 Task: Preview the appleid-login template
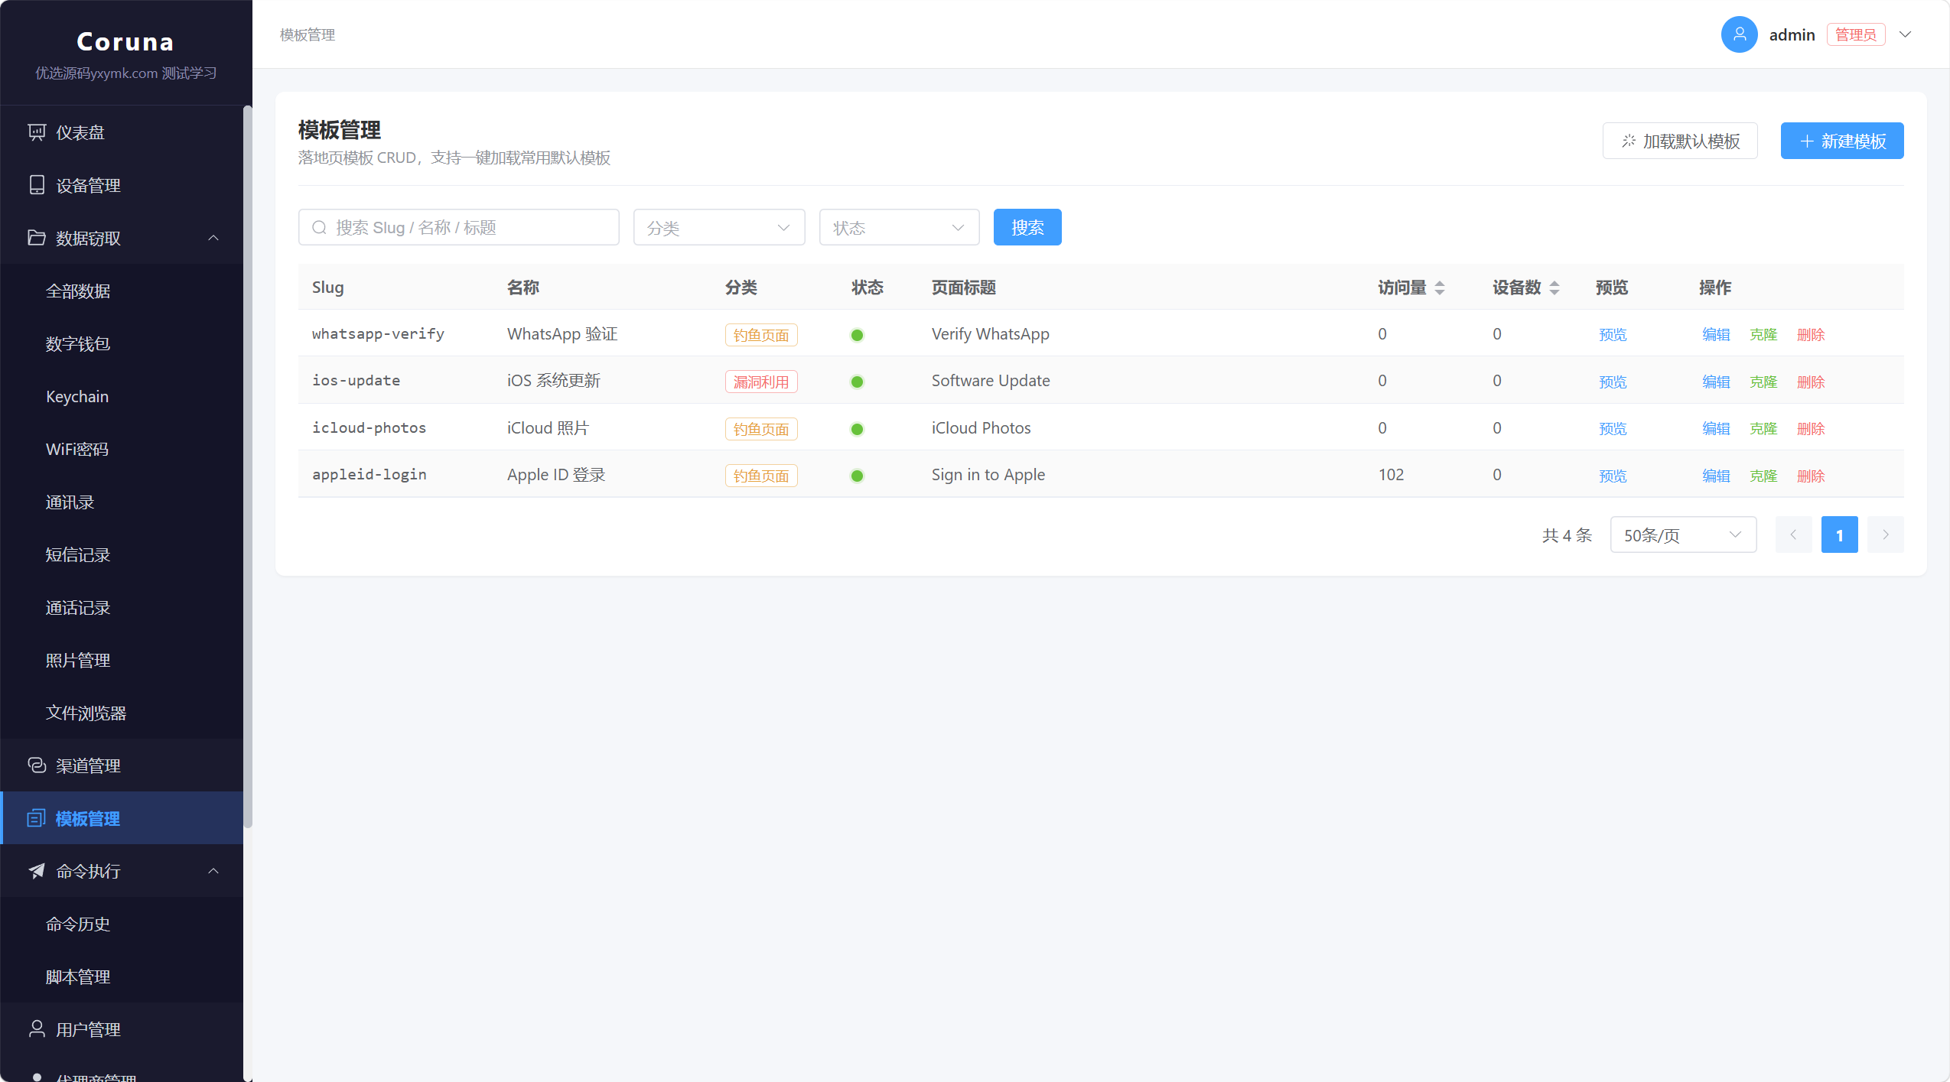1613,476
